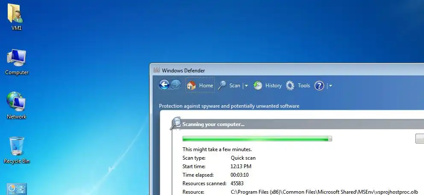Image resolution: width=424 pixels, height=195 pixels.
Task: Click 'This might take a few minutes.' text
Action: tap(217, 149)
